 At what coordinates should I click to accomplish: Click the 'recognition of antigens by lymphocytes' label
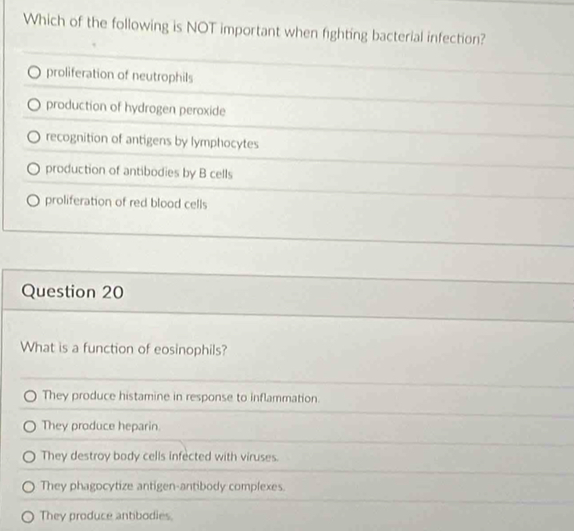(x=152, y=141)
